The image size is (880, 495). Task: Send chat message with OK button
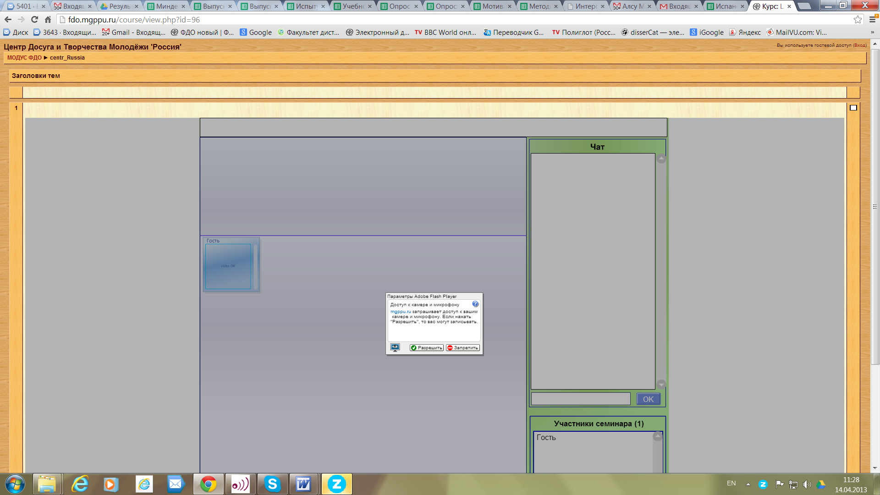648,399
